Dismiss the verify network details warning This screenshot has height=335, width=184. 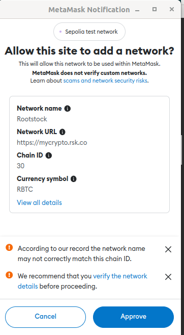pyautogui.click(x=168, y=277)
